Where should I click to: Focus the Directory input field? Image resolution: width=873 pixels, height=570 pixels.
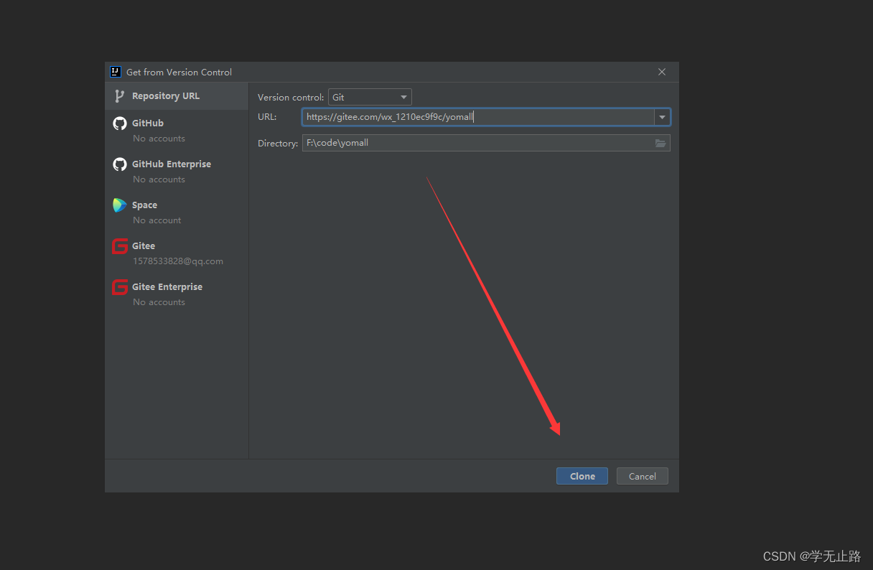click(486, 143)
